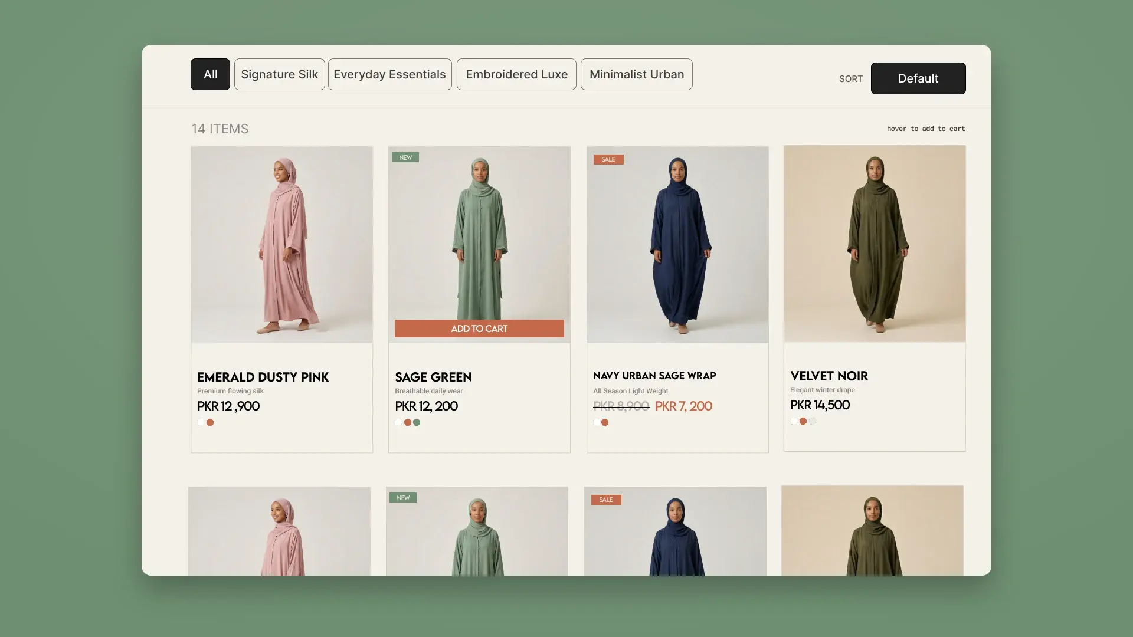Filter by Everyday Essentials collection
The width and height of the screenshot is (1133, 637).
point(390,74)
